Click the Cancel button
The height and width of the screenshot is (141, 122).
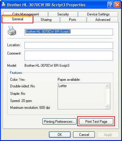(84, 135)
